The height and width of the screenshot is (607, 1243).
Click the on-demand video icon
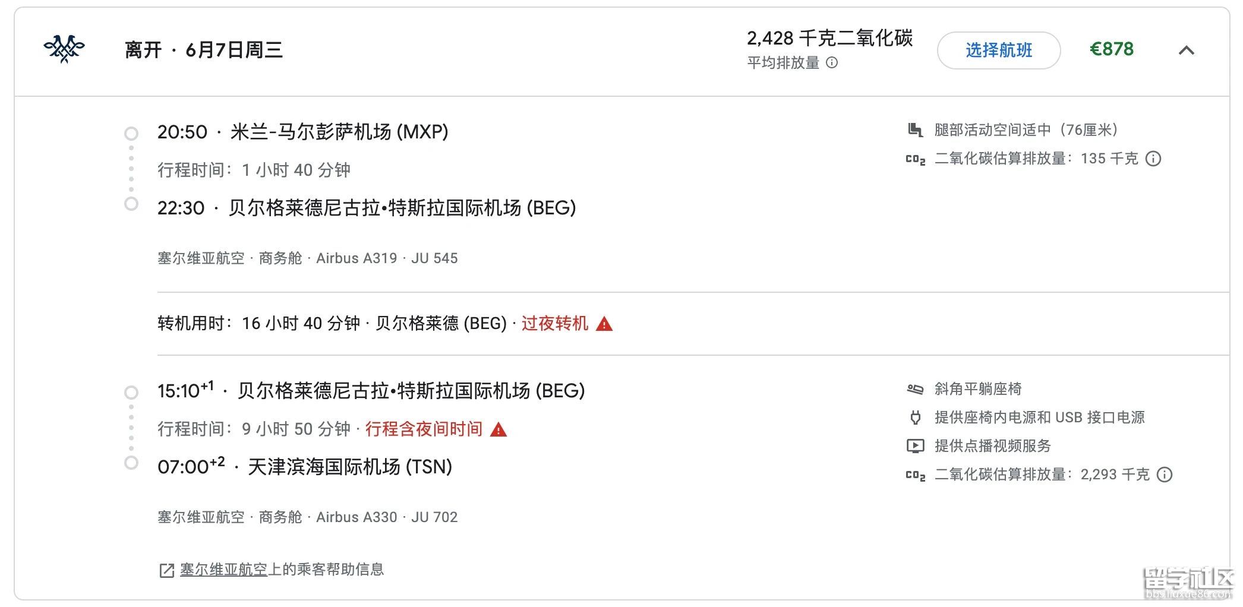[916, 446]
